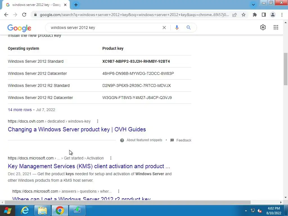Open the green-arrow taskbar application
288x216 pixels.
point(77,210)
